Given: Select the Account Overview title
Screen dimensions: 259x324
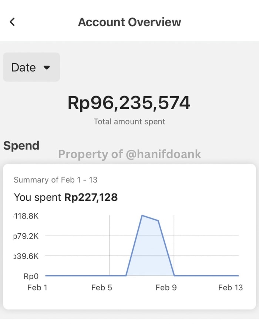Looking at the screenshot, I should click(x=129, y=22).
